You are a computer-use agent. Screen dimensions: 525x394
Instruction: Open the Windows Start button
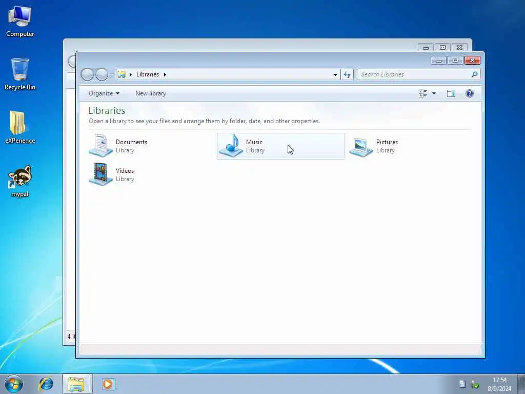tap(14, 384)
